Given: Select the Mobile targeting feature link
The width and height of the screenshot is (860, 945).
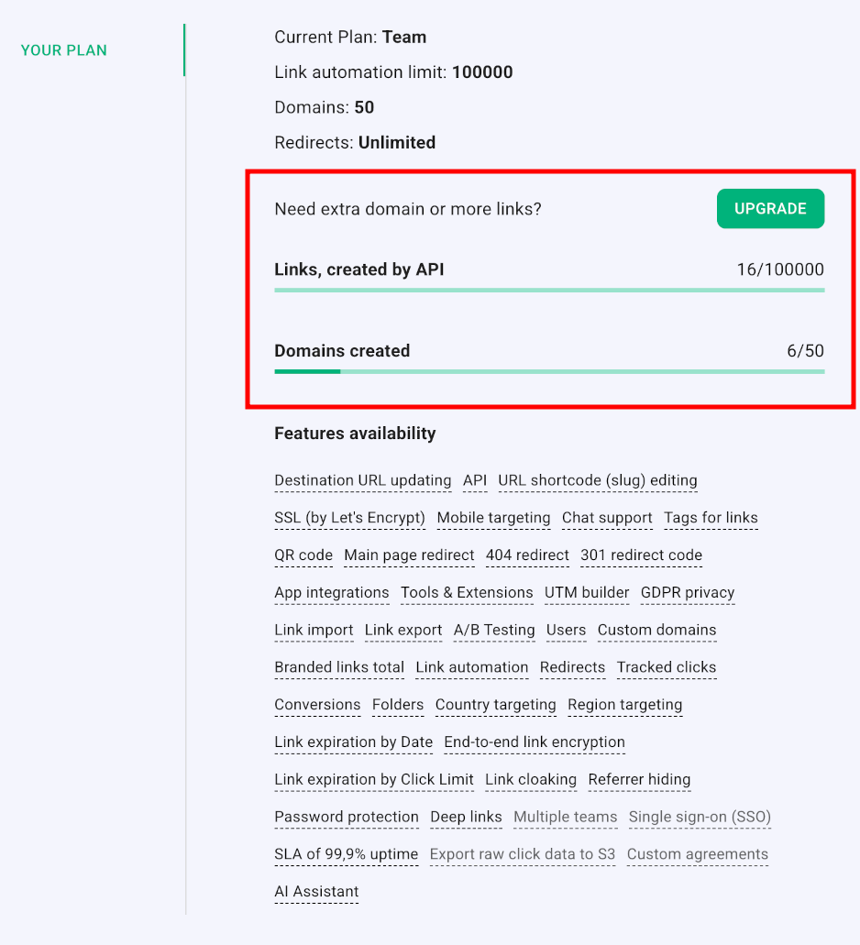Looking at the screenshot, I should tap(493, 519).
